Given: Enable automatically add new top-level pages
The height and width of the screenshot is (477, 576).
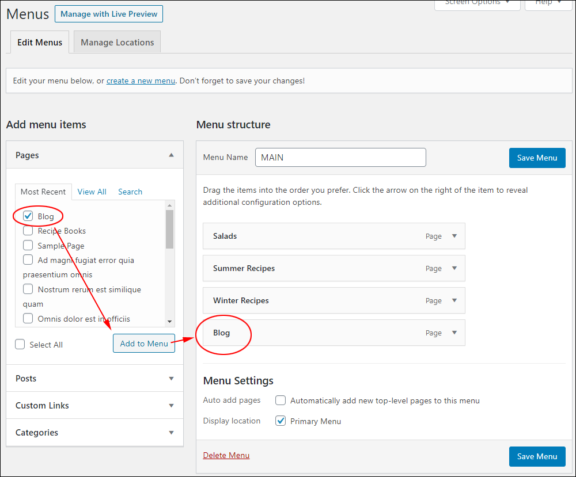Looking at the screenshot, I should click(x=281, y=400).
